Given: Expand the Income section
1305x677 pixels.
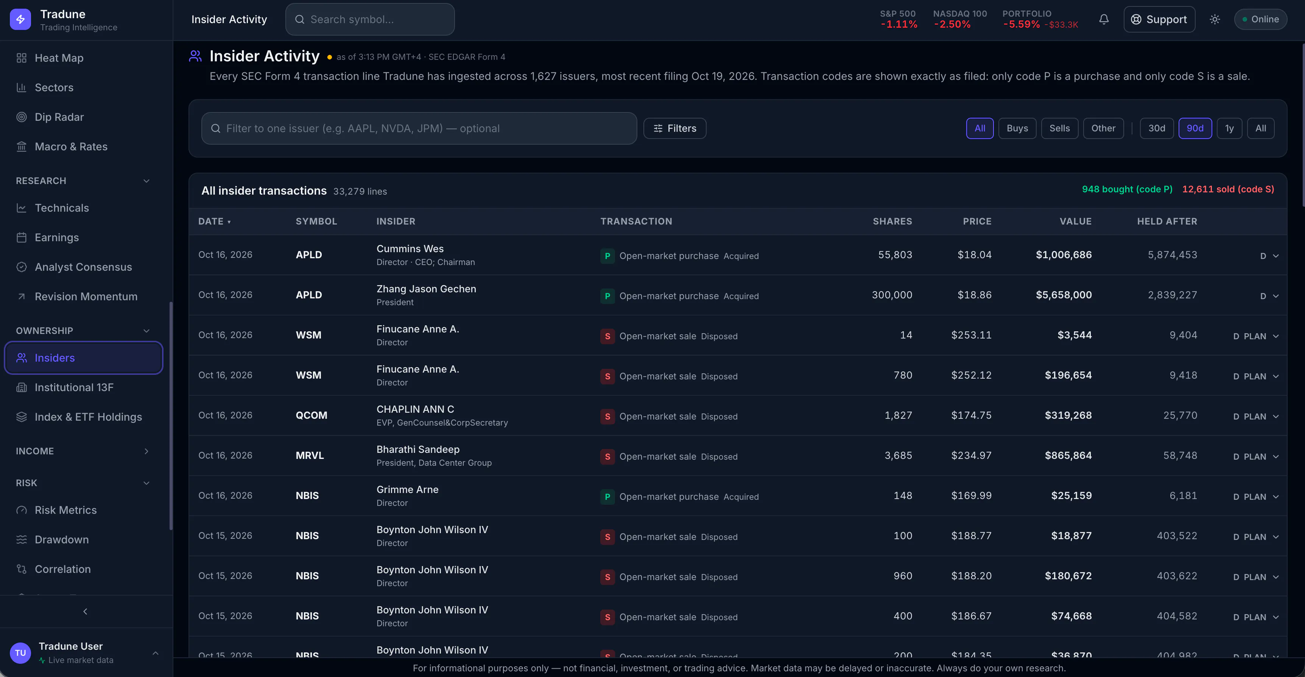Looking at the screenshot, I should 146,451.
